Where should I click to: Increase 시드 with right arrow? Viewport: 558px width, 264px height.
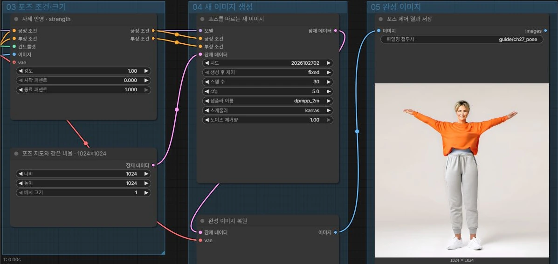pos(329,63)
